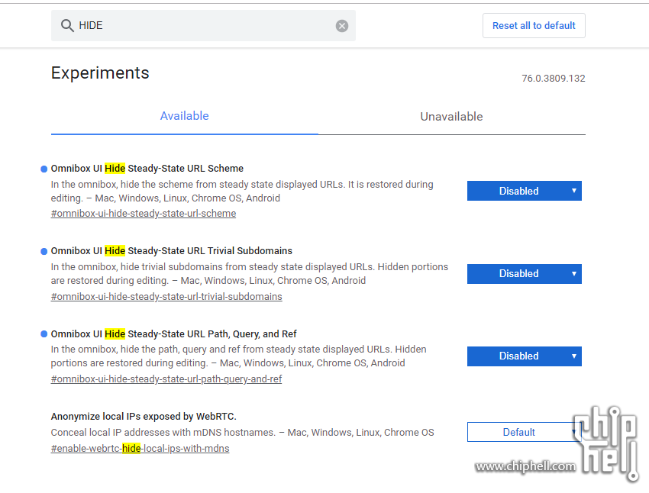
Task: Open #omnibox-ui-hide-steady-state-url-scheme link
Action: pos(144,214)
